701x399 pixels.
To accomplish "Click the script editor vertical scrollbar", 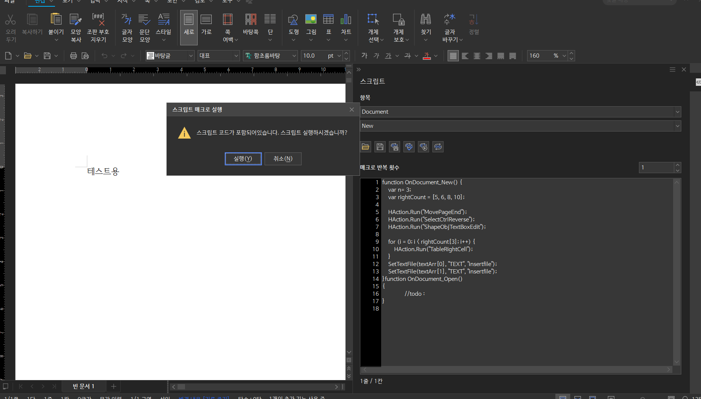I will [x=677, y=272].
